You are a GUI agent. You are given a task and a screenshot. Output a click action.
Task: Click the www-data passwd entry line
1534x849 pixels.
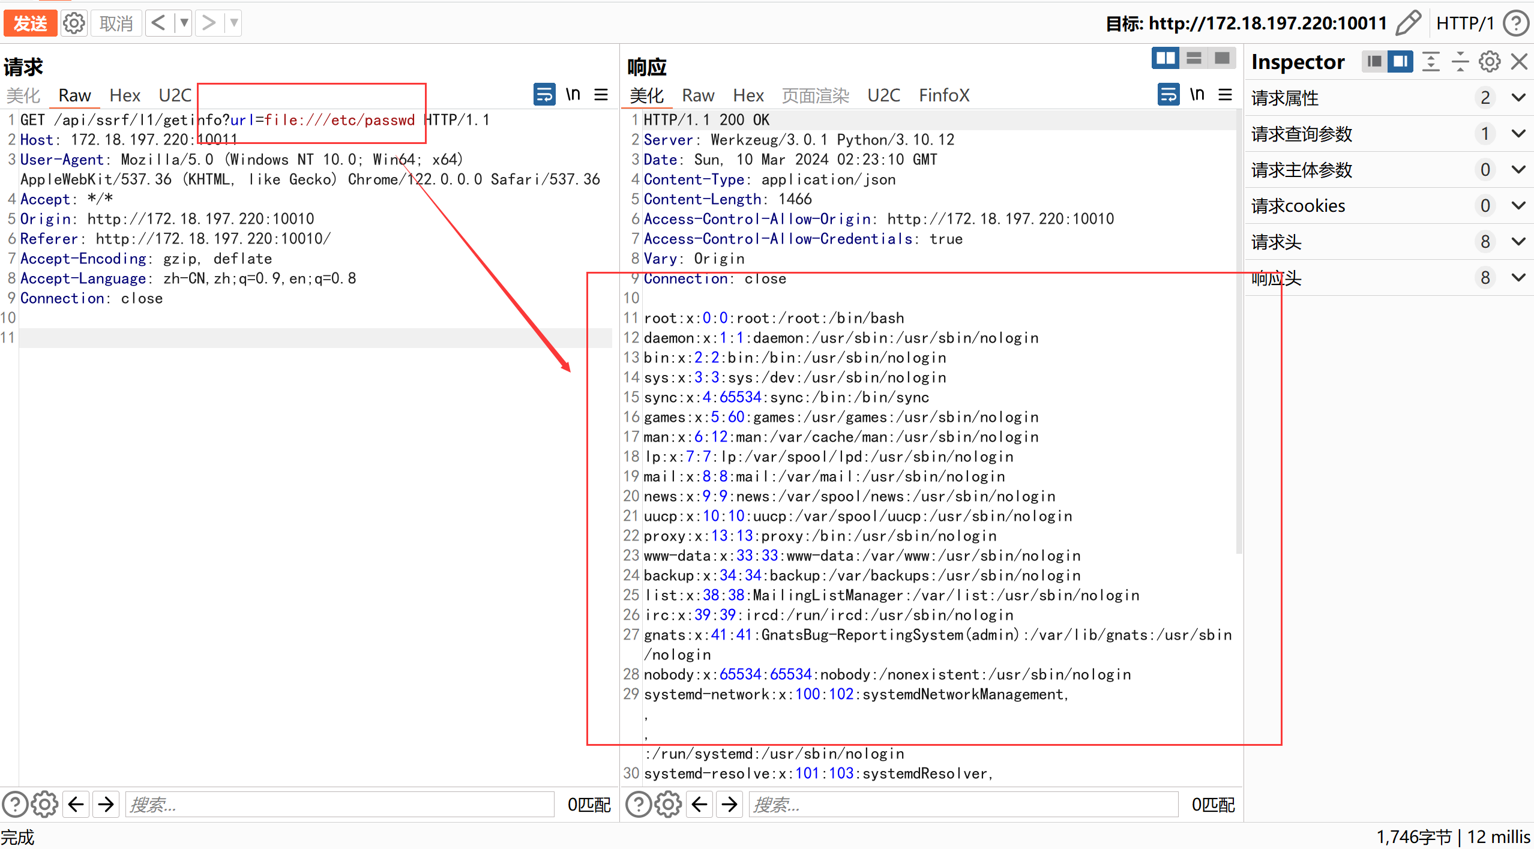pyautogui.click(x=862, y=556)
